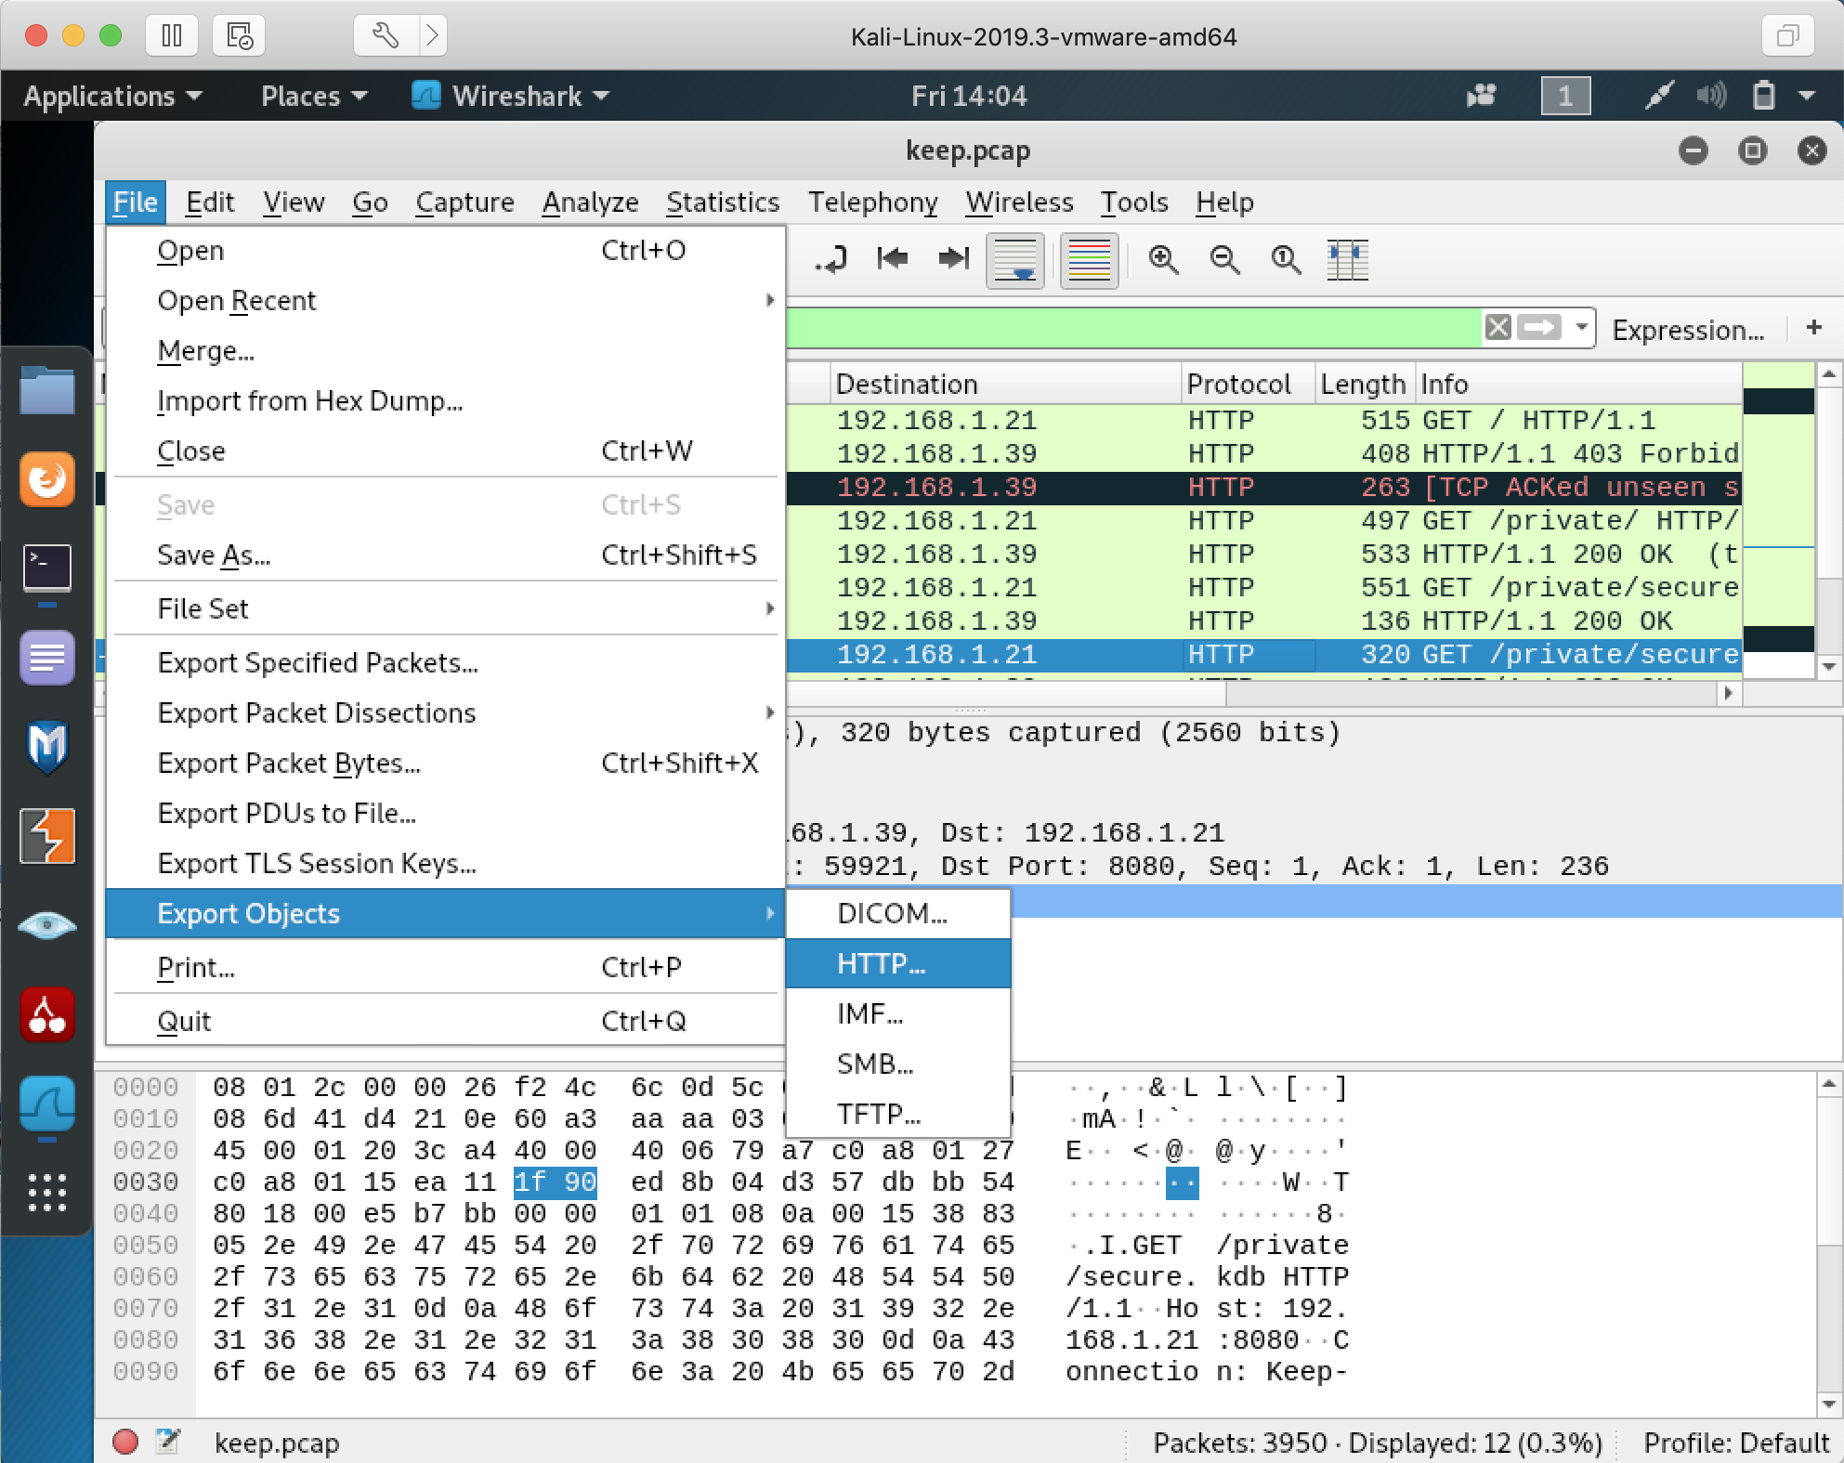The image size is (1844, 1463).
Task: Launch Firefox from the dock
Action: click(x=46, y=479)
